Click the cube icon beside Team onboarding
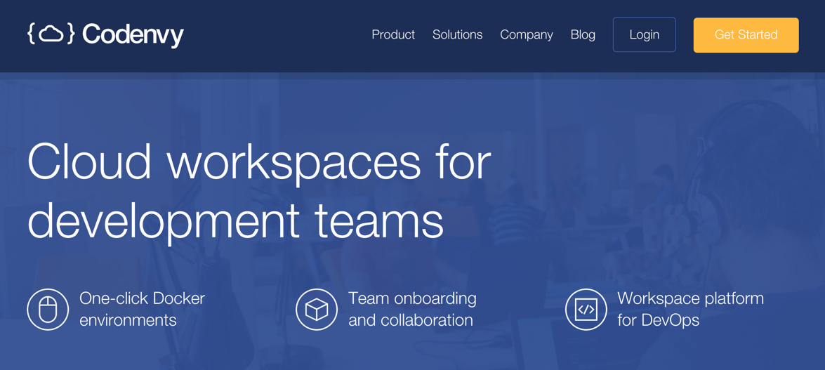The image size is (825, 370). pos(317,310)
